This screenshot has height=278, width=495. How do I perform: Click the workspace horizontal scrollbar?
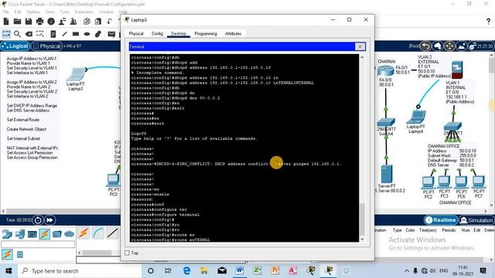pyautogui.click(x=63, y=211)
